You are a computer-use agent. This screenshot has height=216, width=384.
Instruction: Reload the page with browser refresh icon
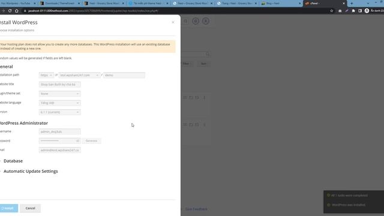10,11
